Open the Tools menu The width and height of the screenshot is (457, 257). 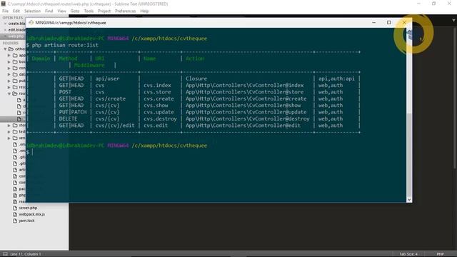[89, 11]
